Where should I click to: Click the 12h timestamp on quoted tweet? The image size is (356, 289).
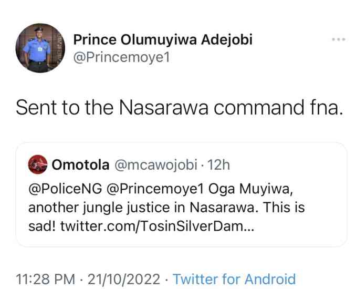pyautogui.click(x=218, y=165)
